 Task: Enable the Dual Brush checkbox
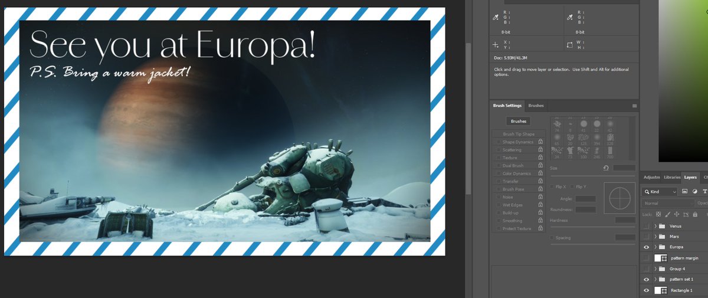pyautogui.click(x=499, y=166)
